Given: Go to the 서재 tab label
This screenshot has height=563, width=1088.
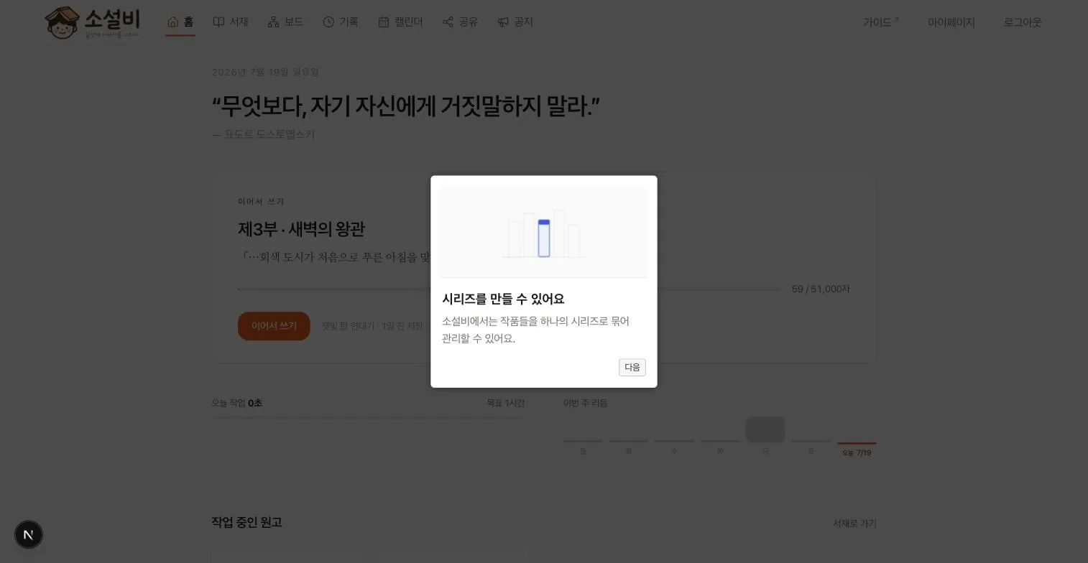Looking at the screenshot, I should point(239,22).
